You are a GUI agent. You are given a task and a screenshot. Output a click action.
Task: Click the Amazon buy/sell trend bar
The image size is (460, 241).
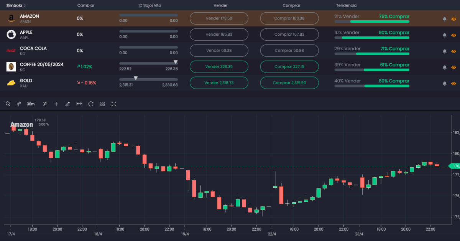[372, 21]
